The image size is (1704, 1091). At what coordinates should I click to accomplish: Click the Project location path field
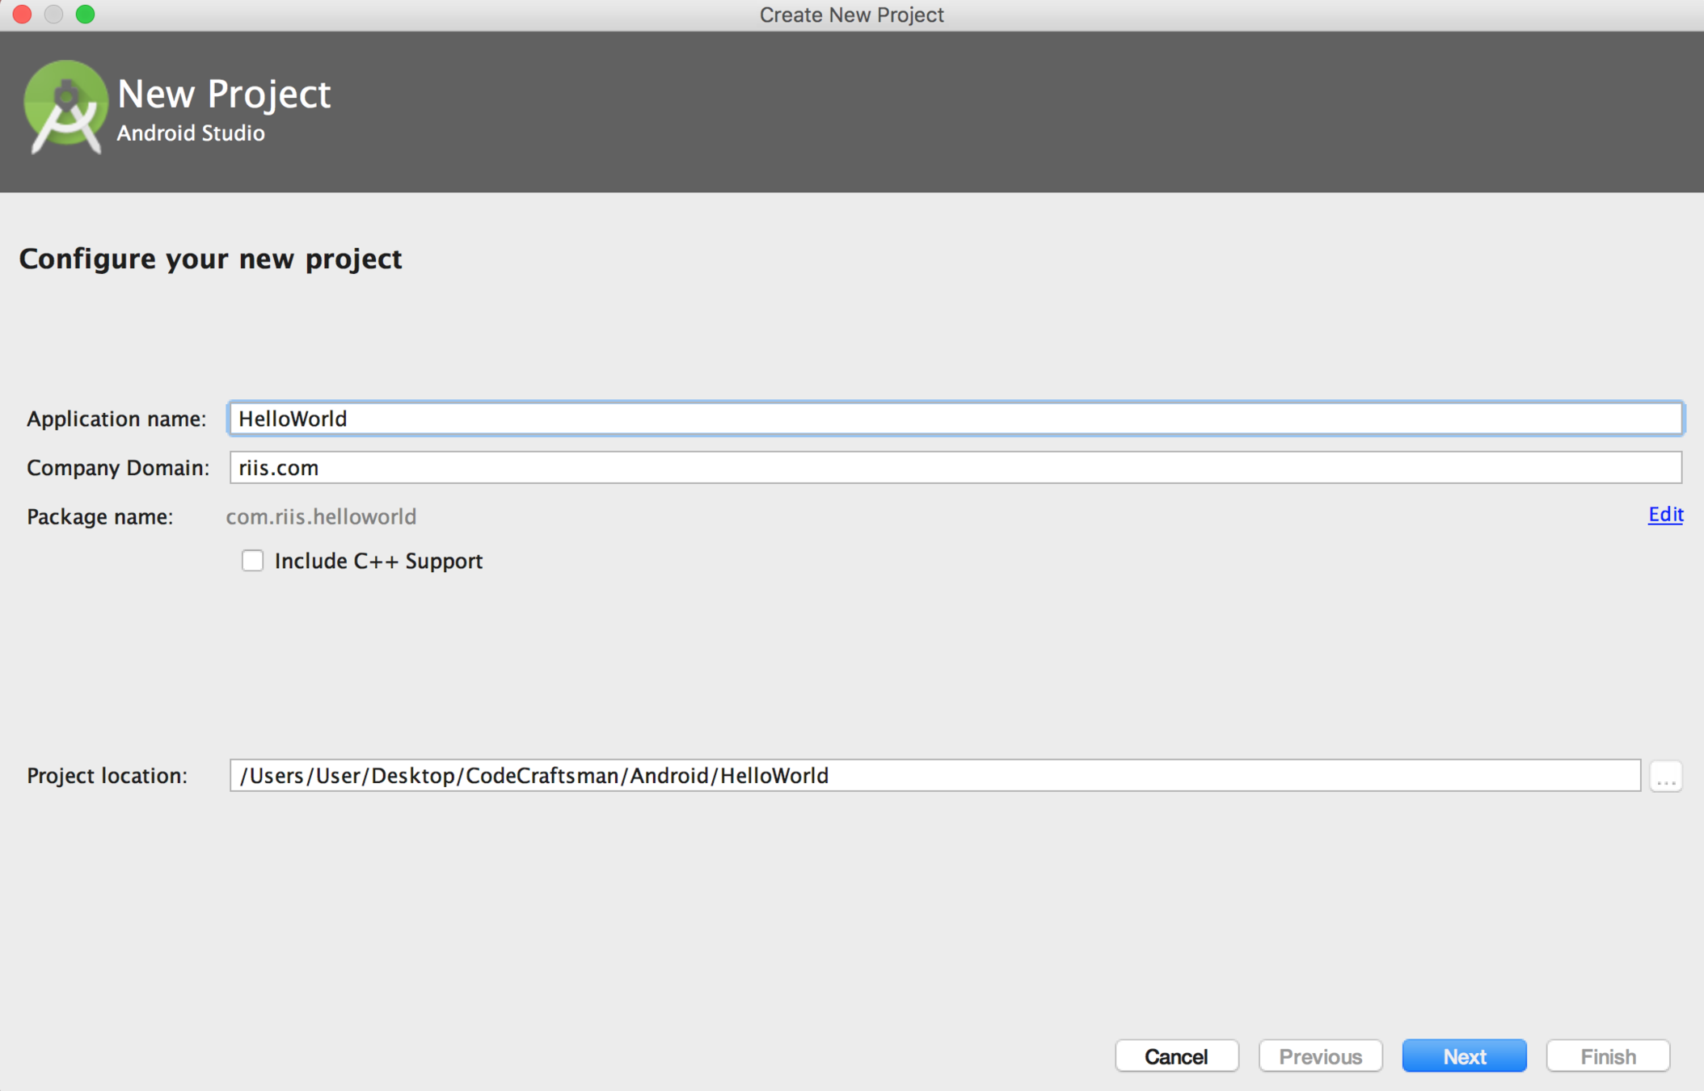[x=934, y=776]
